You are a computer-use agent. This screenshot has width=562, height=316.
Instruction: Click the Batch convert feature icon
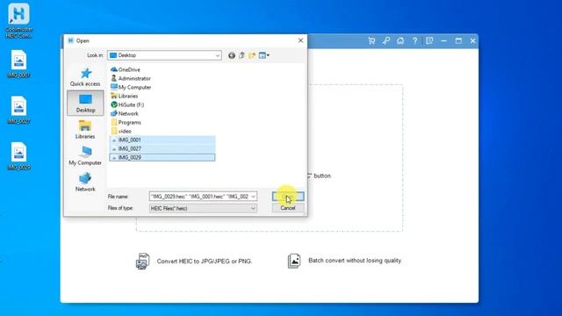pyautogui.click(x=294, y=261)
